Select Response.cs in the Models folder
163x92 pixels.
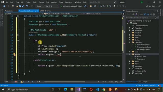141,59
